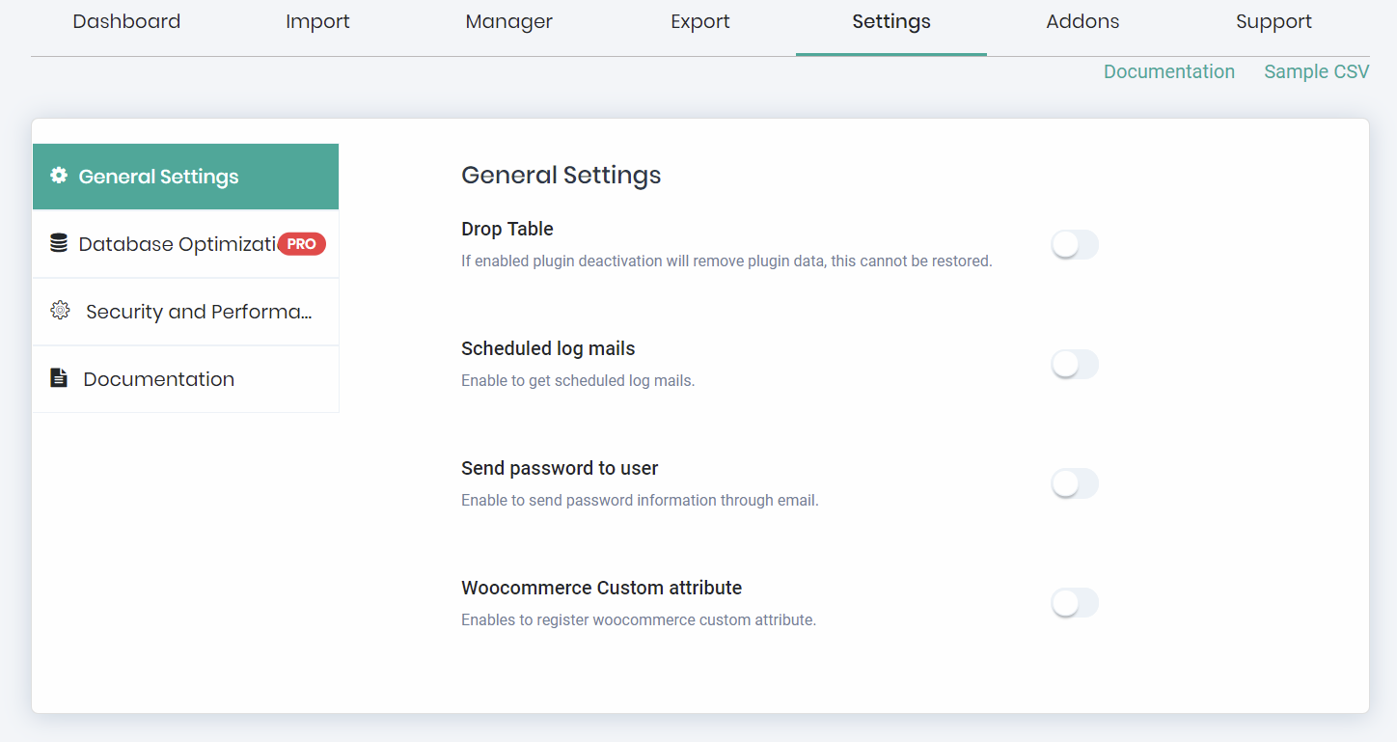
Task: Open the Dashboard tab
Action: pyautogui.click(x=126, y=22)
